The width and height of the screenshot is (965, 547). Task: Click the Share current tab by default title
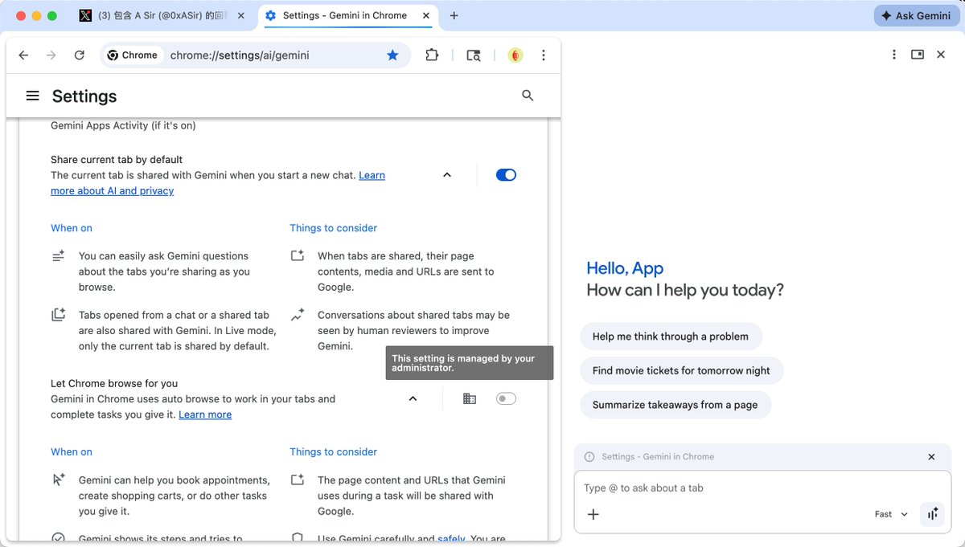click(x=117, y=160)
